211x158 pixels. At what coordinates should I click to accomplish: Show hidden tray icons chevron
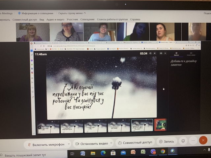pos(204,150)
